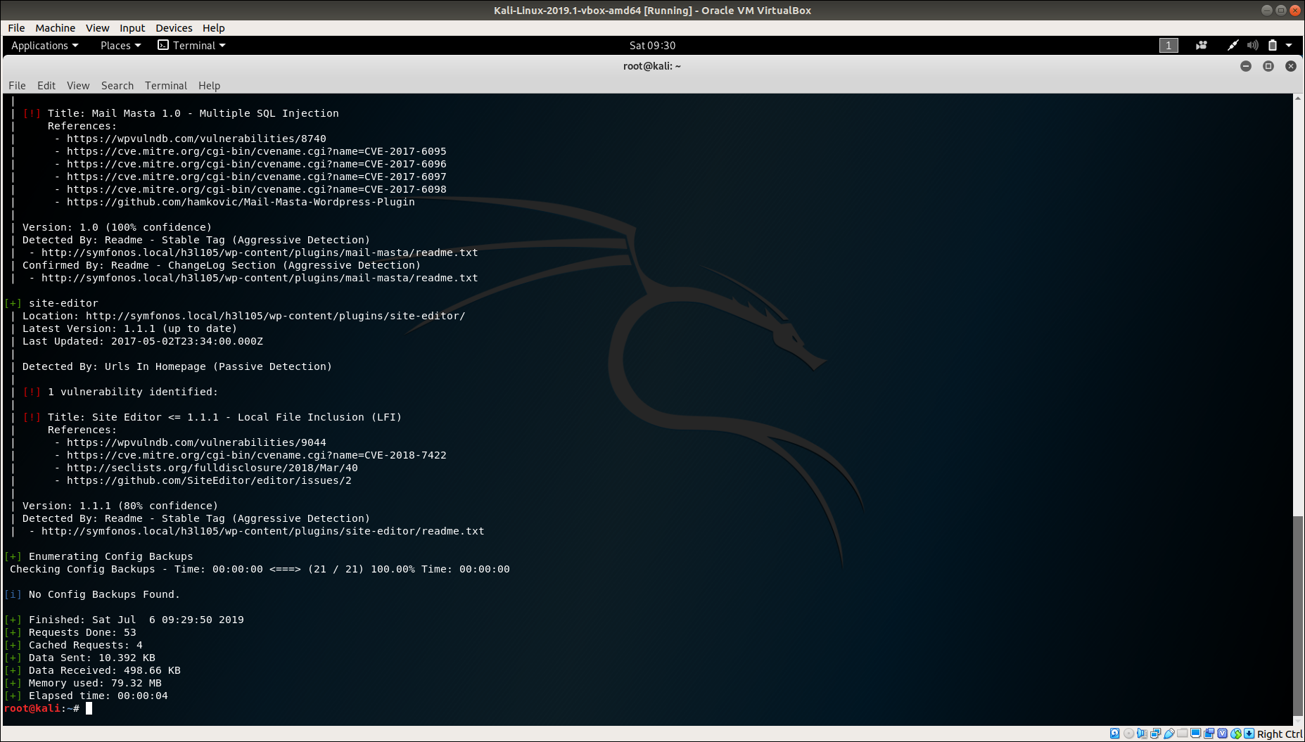Screen dimensions: 1305x742
Task: Click the host key down-arrow icon
Action: click(1249, 734)
